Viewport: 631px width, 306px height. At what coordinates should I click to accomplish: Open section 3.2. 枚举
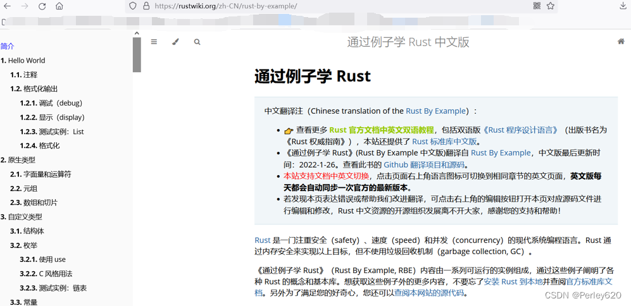point(24,245)
